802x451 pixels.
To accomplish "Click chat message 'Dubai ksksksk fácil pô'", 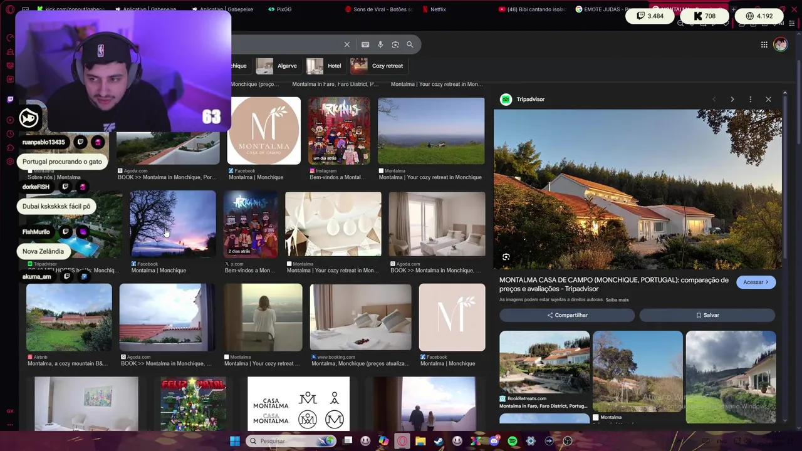I will [x=56, y=206].
